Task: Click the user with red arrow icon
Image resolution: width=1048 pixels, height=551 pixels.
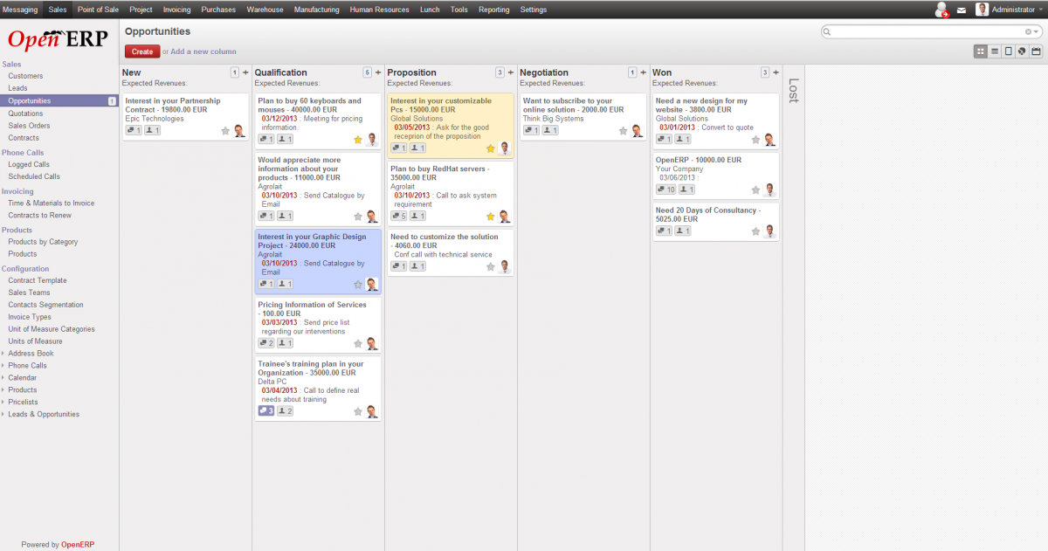Action: pos(941,10)
